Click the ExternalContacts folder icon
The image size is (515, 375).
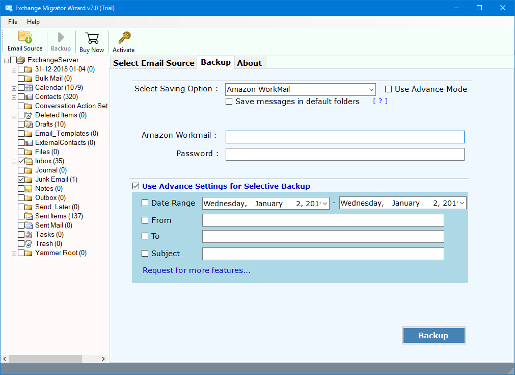pyautogui.click(x=29, y=143)
